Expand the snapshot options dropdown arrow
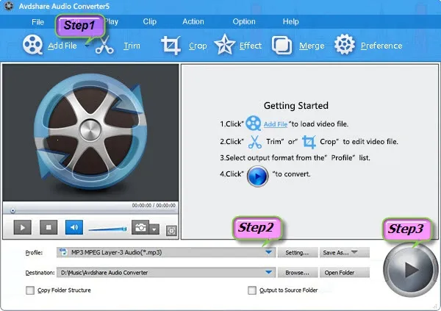Image resolution: width=441 pixels, height=311 pixels. click(154, 229)
